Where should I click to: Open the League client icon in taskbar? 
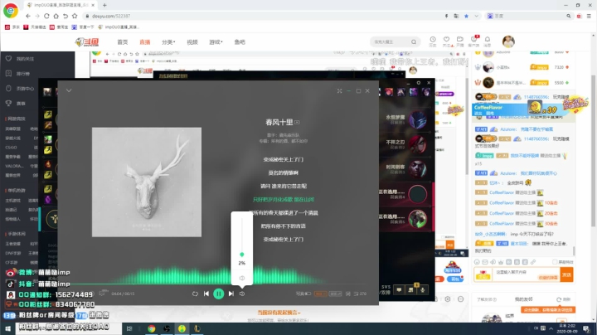click(197, 328)
